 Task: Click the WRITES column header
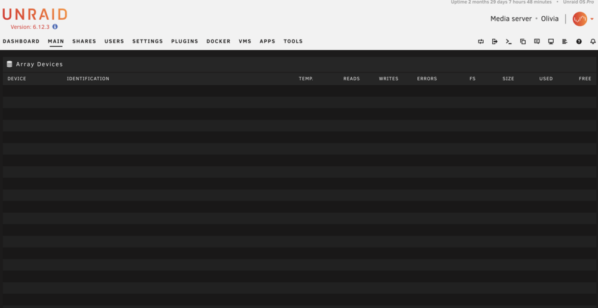point(389,79)
